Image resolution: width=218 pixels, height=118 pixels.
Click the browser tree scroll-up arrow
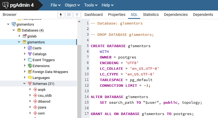[79, 22]
